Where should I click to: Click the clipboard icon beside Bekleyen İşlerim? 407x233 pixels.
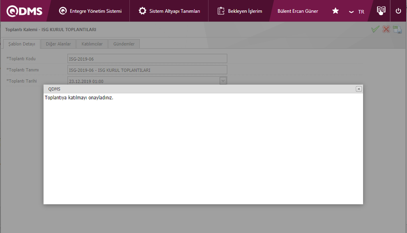coord(221,11)
